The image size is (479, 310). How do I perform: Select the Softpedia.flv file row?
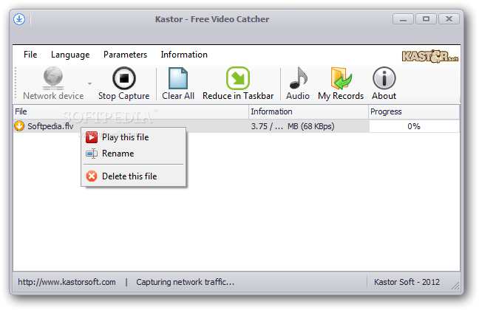pos(236,126)
